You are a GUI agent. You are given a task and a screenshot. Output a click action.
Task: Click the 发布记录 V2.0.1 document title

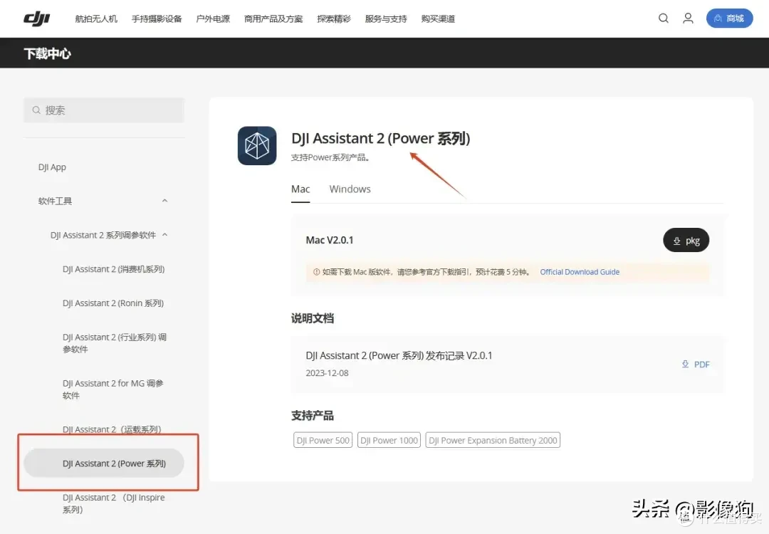pyautogui.click(x=399, y=355)
